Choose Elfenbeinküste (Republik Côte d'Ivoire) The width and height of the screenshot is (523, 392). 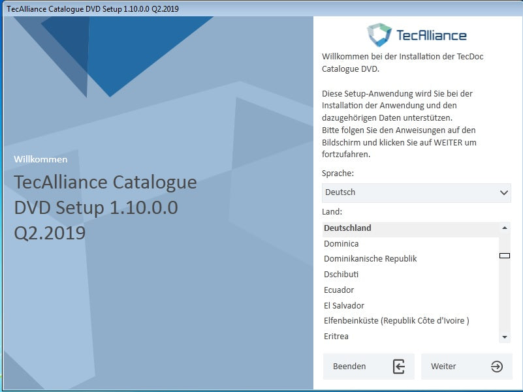(x=396, y=321)
